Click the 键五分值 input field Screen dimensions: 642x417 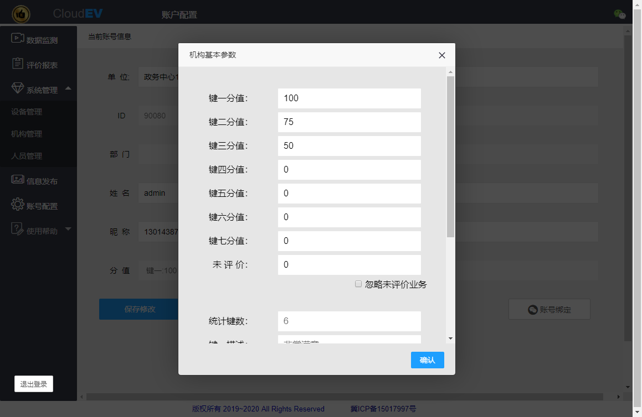350,194
